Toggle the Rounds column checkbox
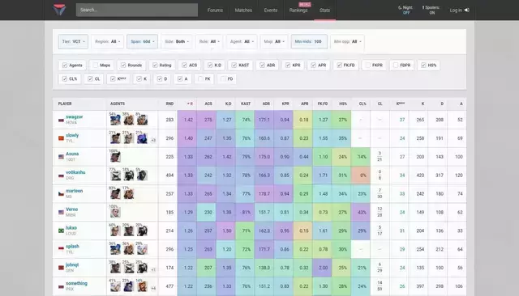 click(x=123, y=66)
